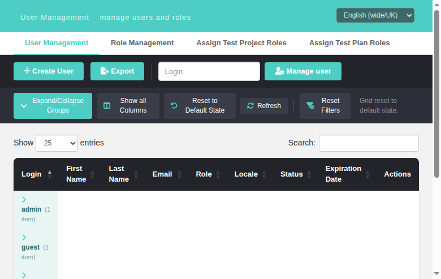Click the refresh arrows icon

250,106
